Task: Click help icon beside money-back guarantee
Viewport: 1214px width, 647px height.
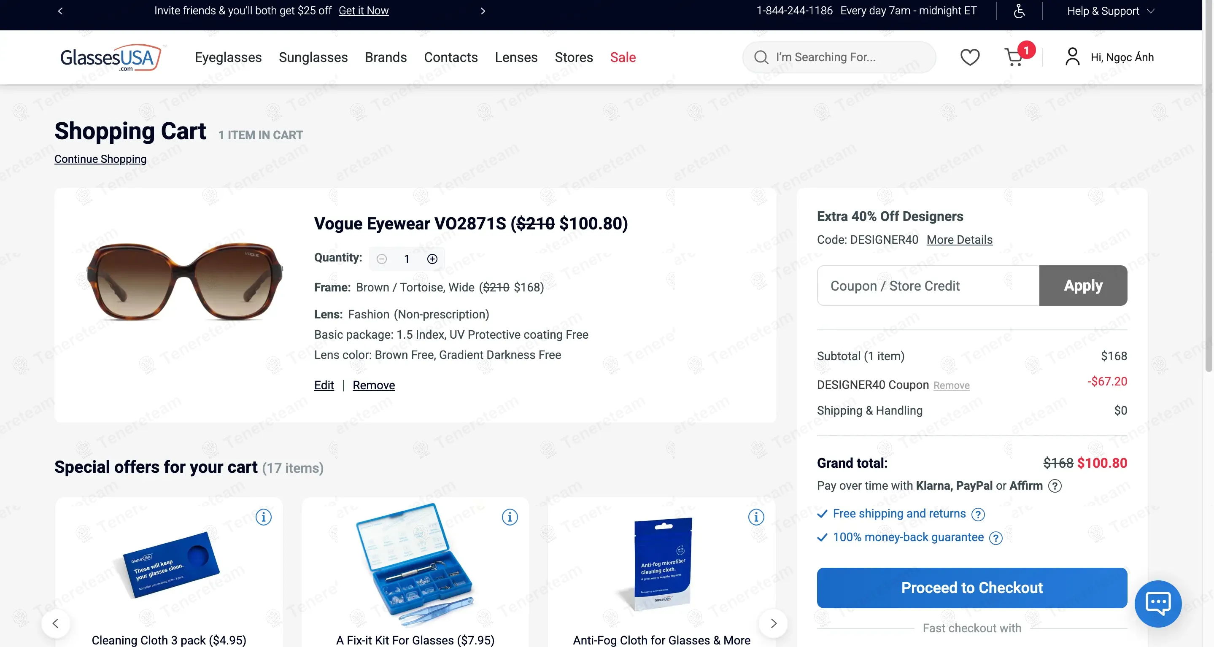Action: [x=995, y=538]
